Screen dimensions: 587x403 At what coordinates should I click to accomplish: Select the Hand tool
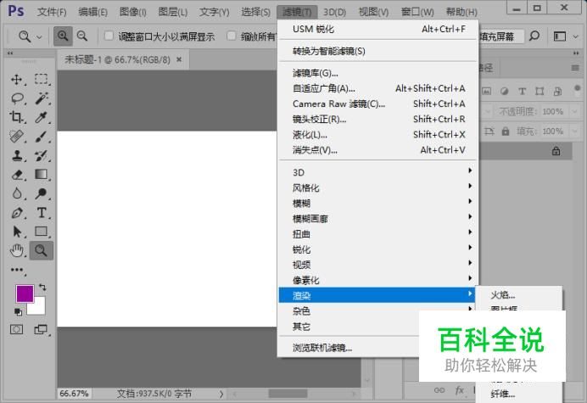16,250
